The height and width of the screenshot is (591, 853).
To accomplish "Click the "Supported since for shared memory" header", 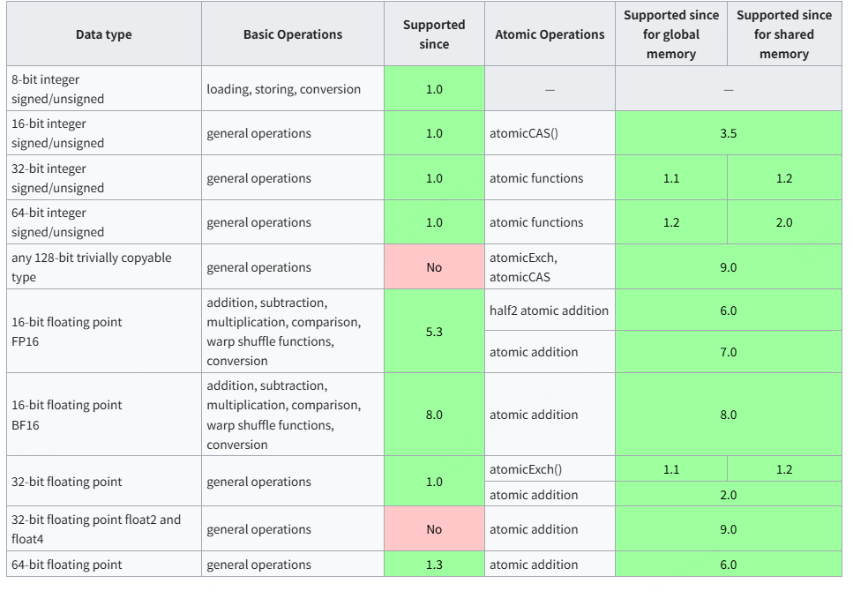I will pos(784,34).
